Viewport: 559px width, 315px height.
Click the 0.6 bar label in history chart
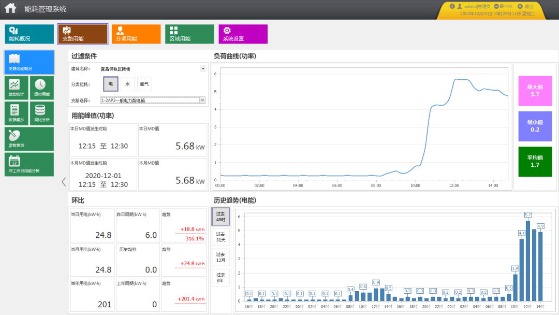coord(363,287)
